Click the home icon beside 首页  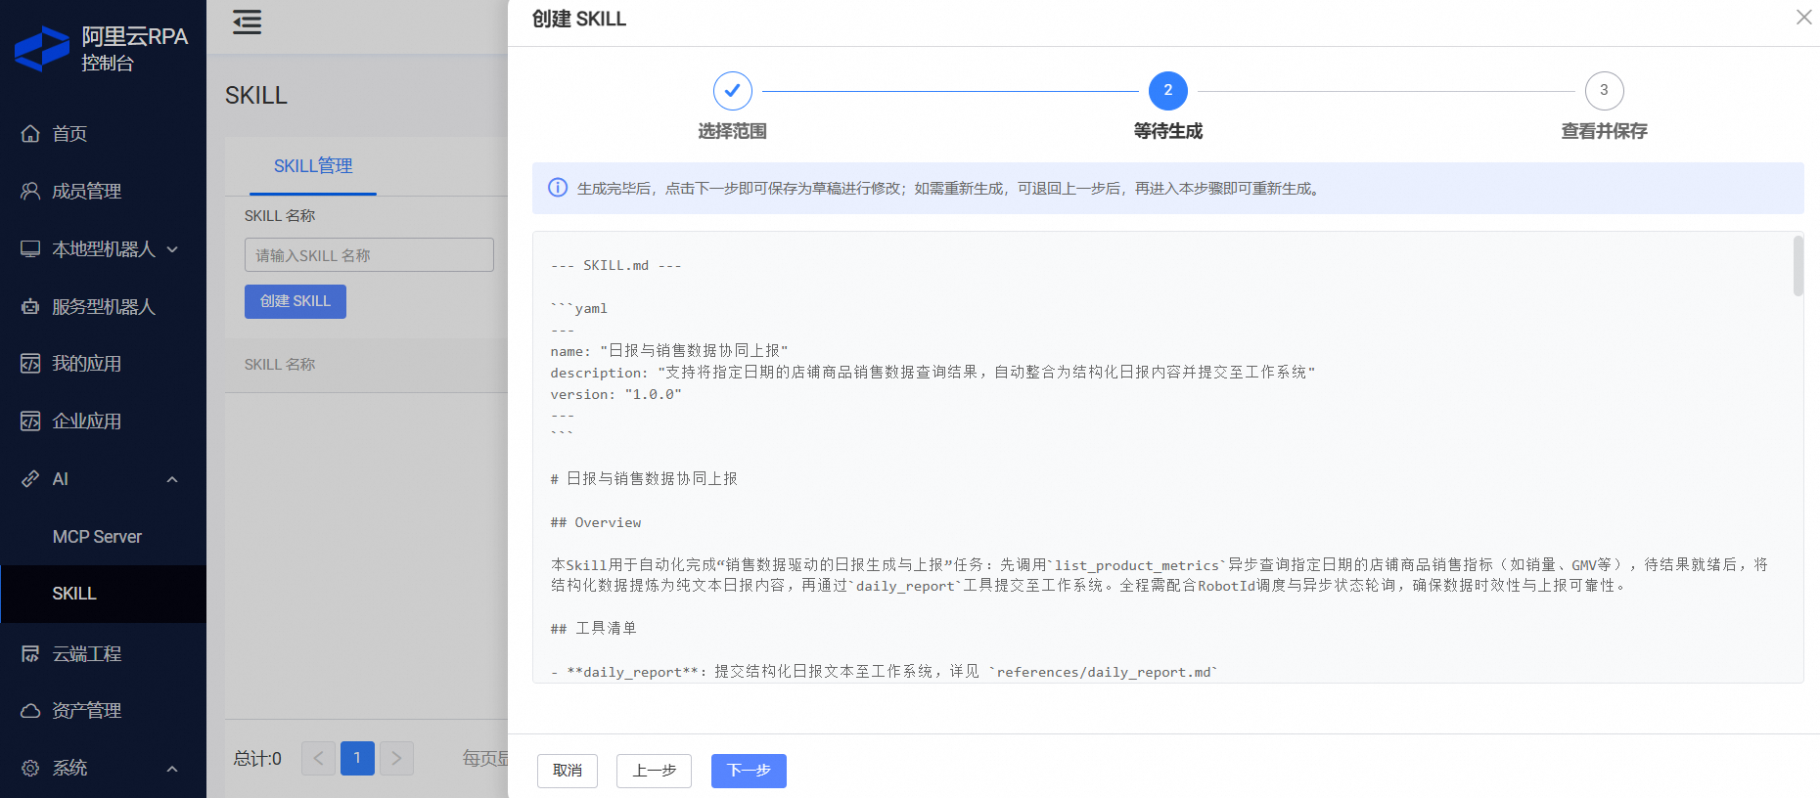[x=30, y=134]
